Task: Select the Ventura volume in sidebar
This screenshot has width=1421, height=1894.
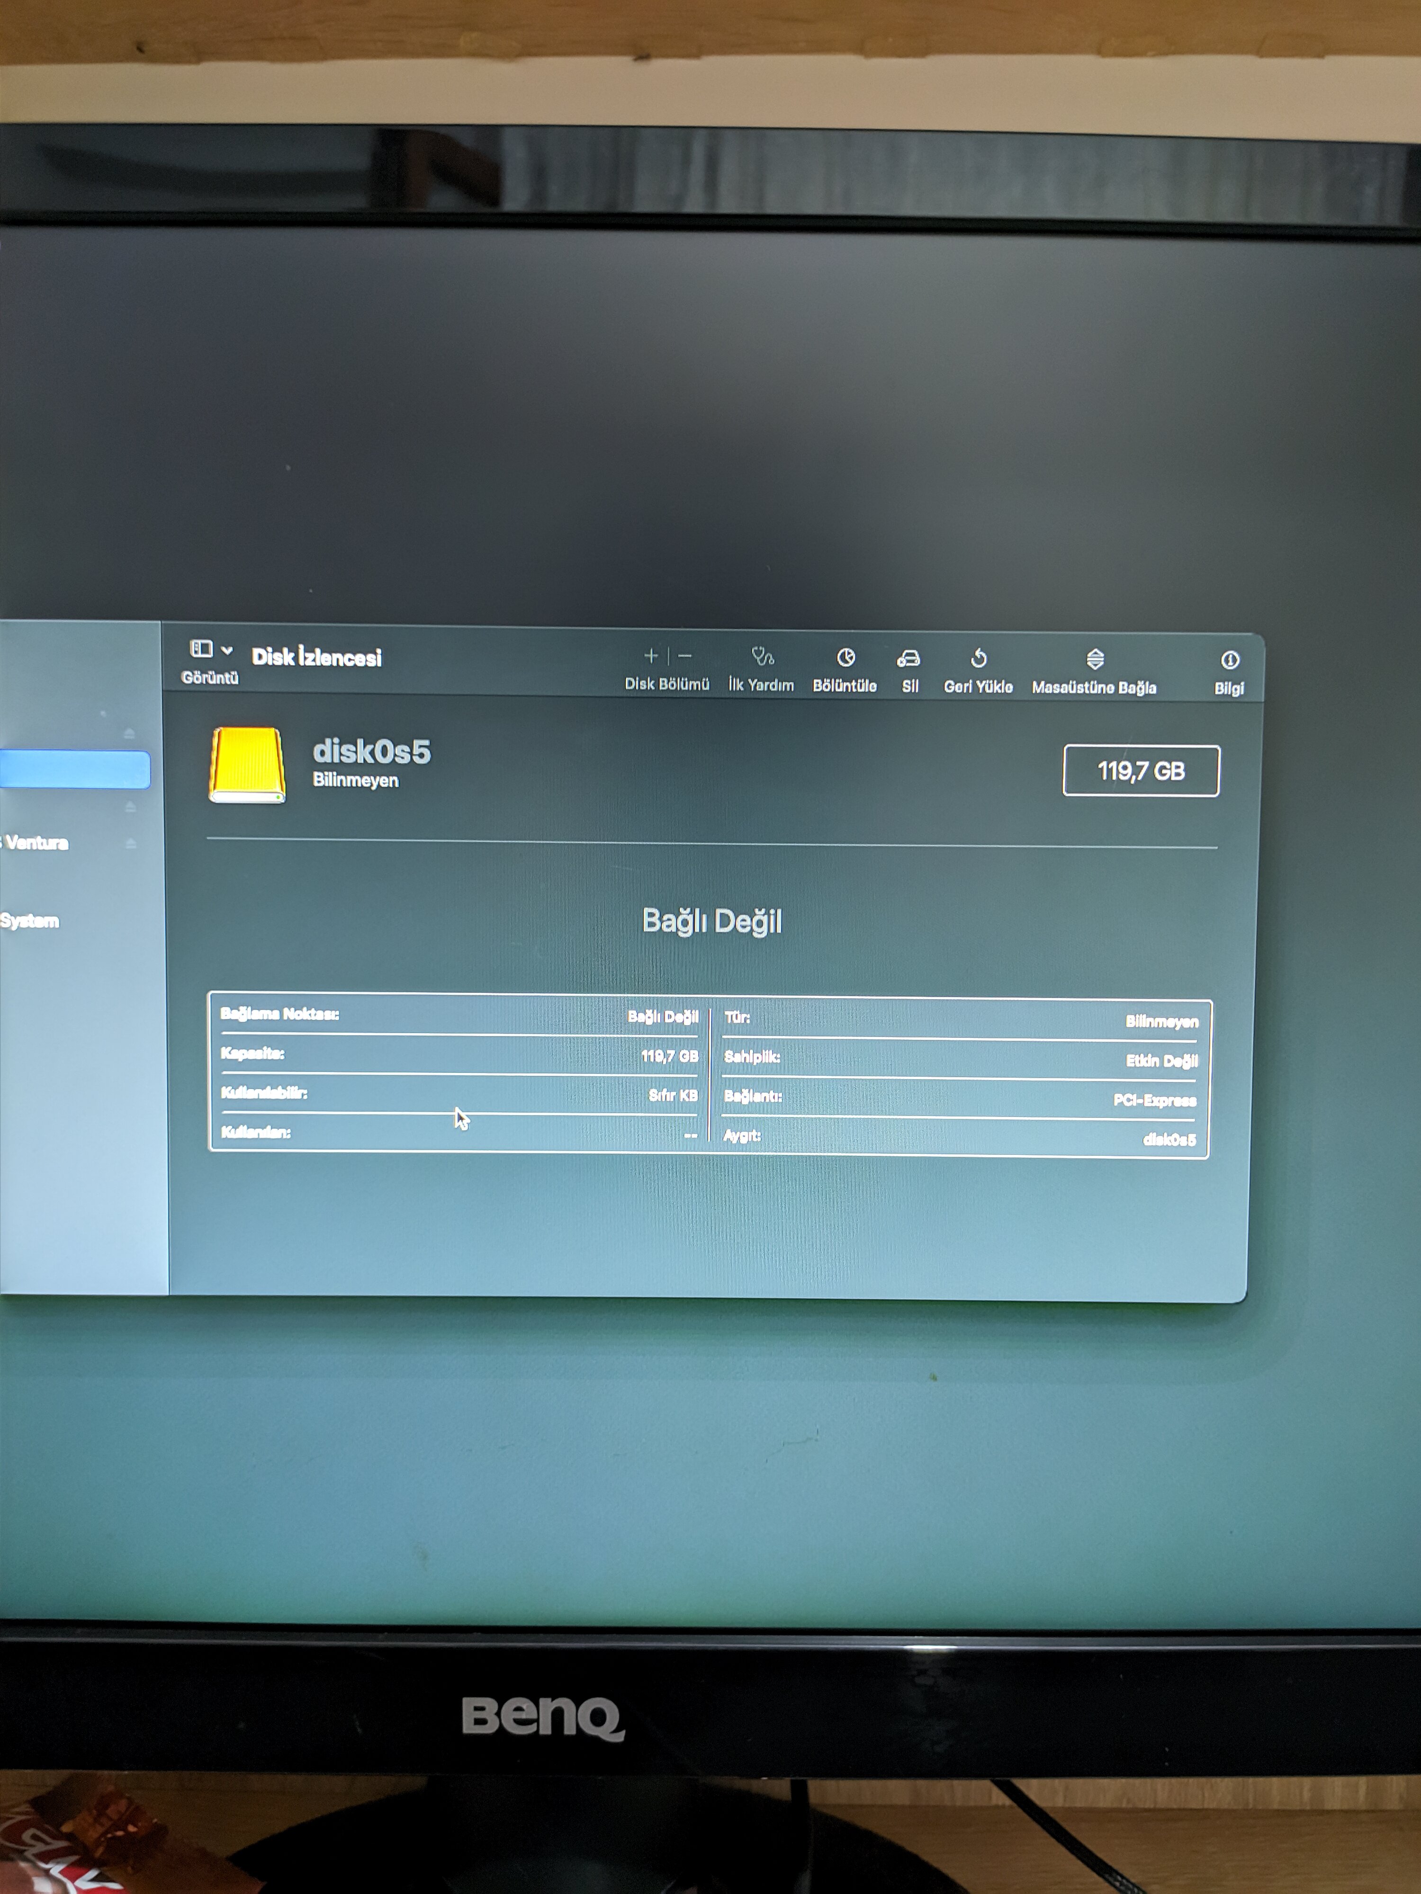Action: pos(37,842)
